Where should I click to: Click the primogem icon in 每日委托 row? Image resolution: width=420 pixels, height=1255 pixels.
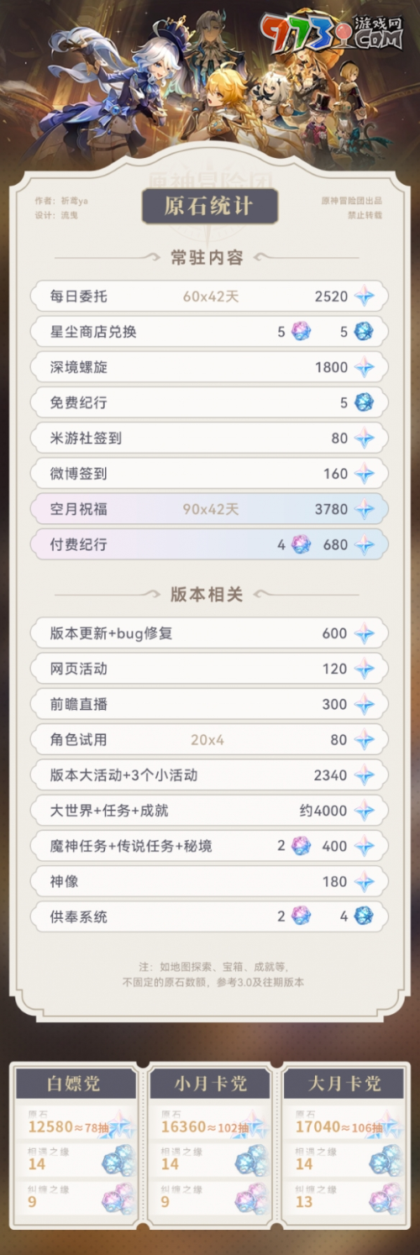[364, 297]
